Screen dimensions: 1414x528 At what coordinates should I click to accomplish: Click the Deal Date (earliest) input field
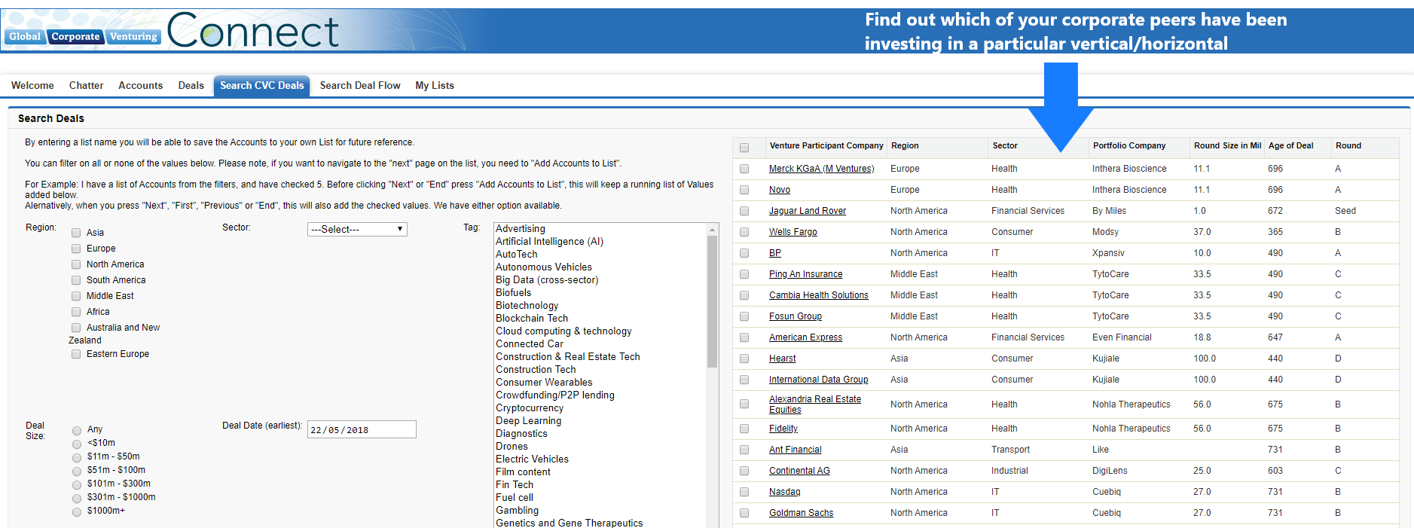[362, 430]
